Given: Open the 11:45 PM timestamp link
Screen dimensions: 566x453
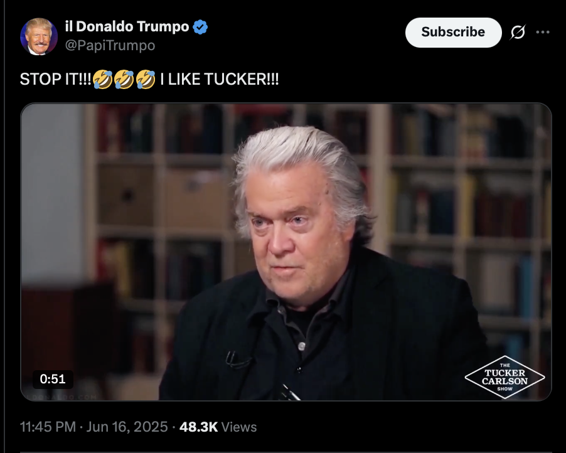Looking at the screenshot, I should (x=48, y=427).
